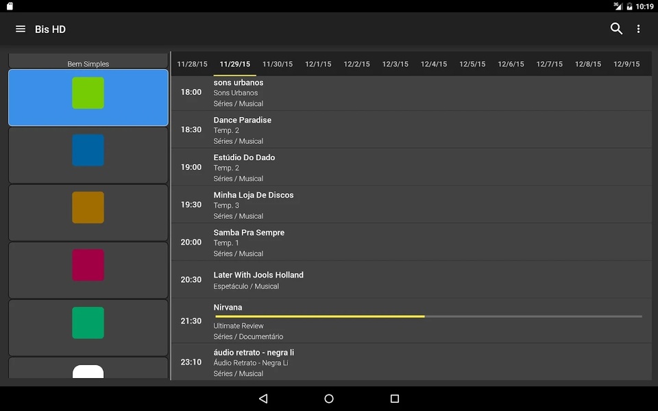Click the Bis HD channel title
Screen dimensions: 658x411
pyautogui.click(x=50, y=29)
